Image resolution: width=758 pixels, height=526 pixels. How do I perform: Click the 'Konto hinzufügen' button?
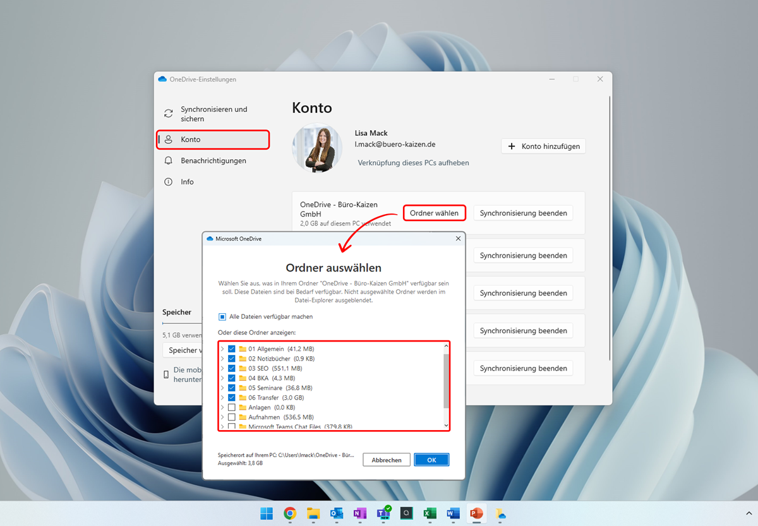tap(544, 146)
